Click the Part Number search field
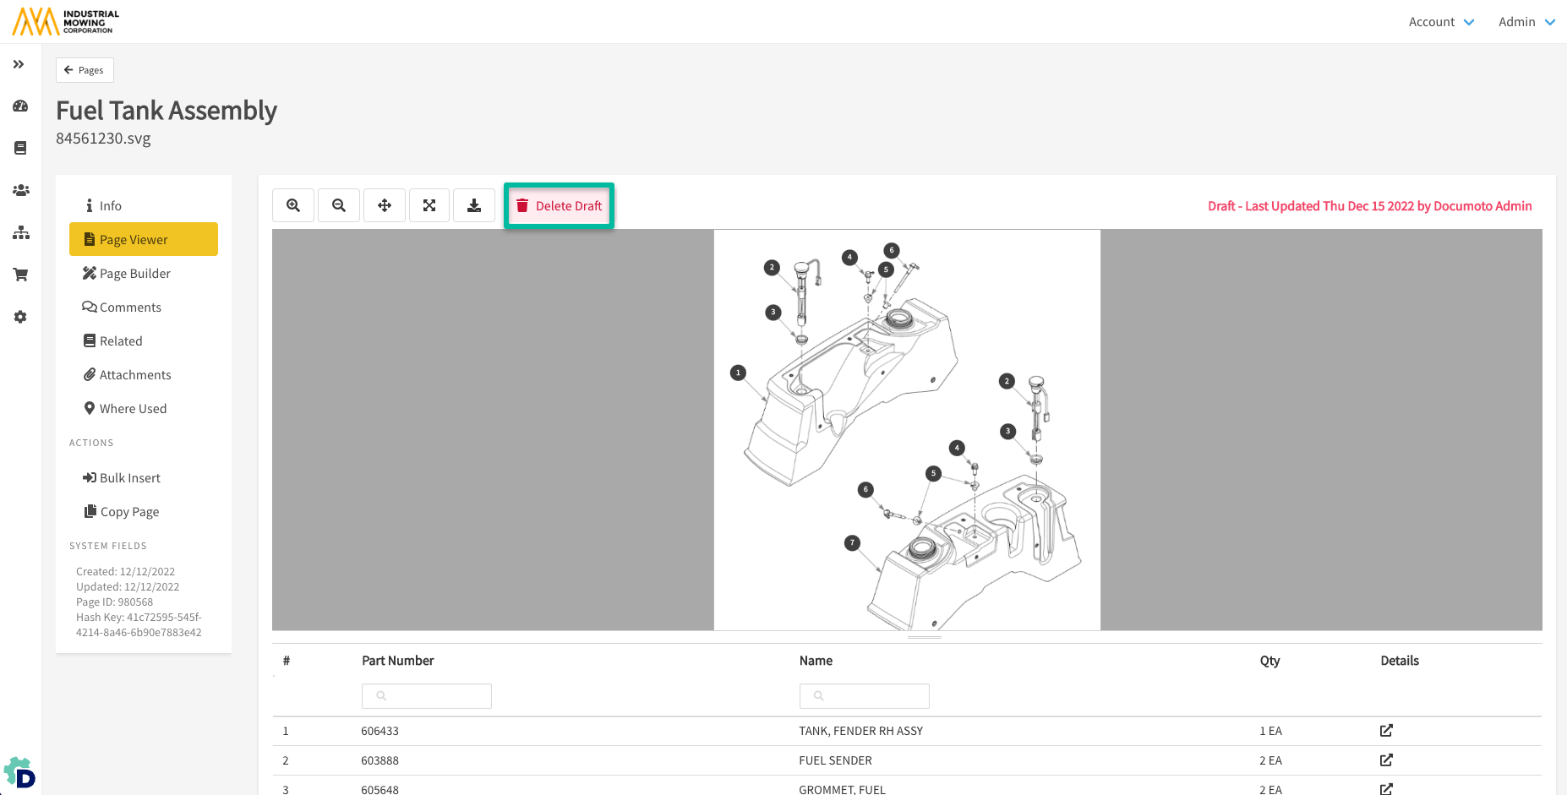Image resolution: width=1567 pixels, height=795 pixels. pyautogui.click(x=427, y=696)
